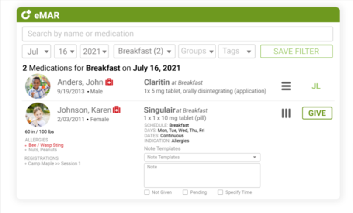Click John Anders' red medical alert icon

(109, 82)
